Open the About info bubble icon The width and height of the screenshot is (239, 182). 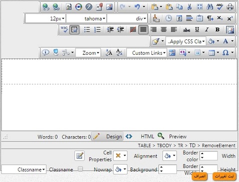(45, 52)
